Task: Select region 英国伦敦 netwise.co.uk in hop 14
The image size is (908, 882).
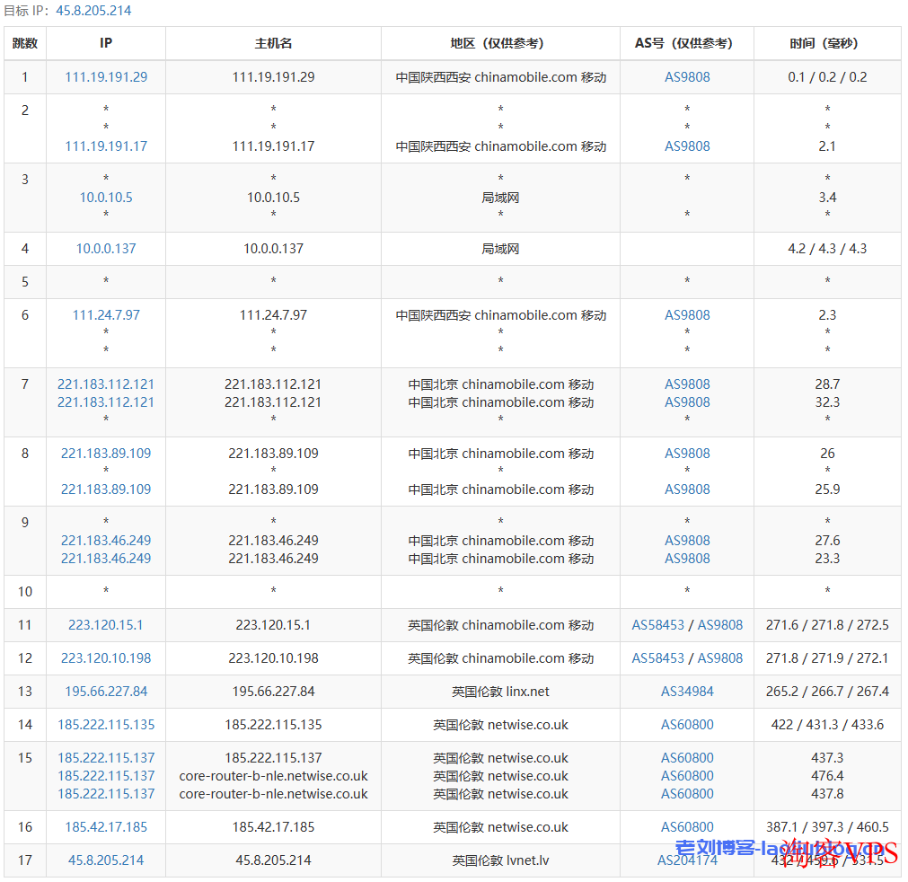Action: pyautogui.click(x=500, y=725)
